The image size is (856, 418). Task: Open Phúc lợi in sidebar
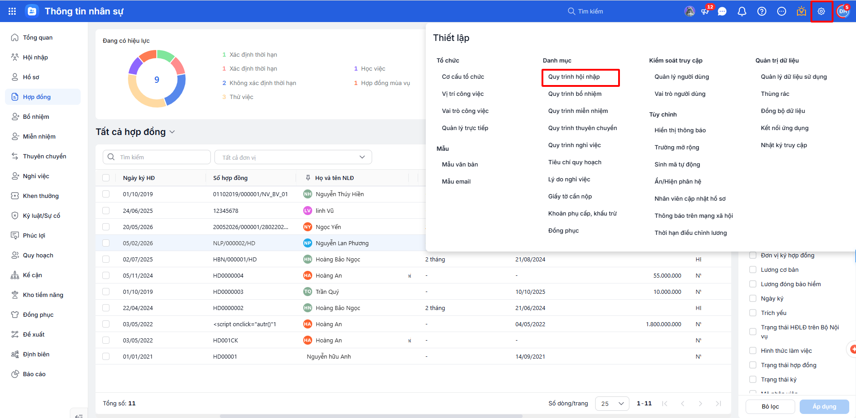click(43, 235)
